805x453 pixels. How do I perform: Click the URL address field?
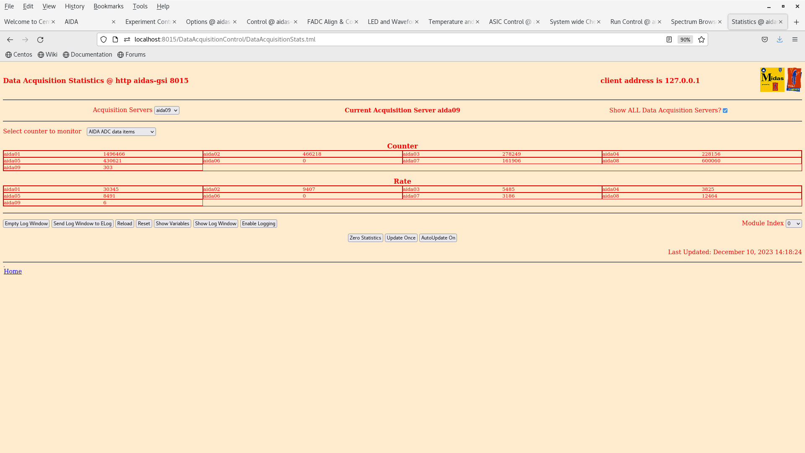377,39
